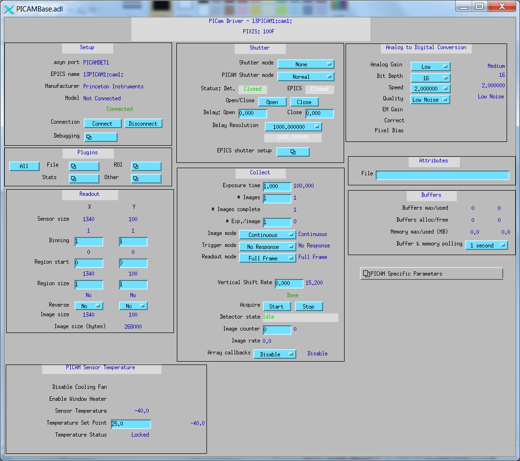Expand the Shutter mode dropdown

point(306,64)
